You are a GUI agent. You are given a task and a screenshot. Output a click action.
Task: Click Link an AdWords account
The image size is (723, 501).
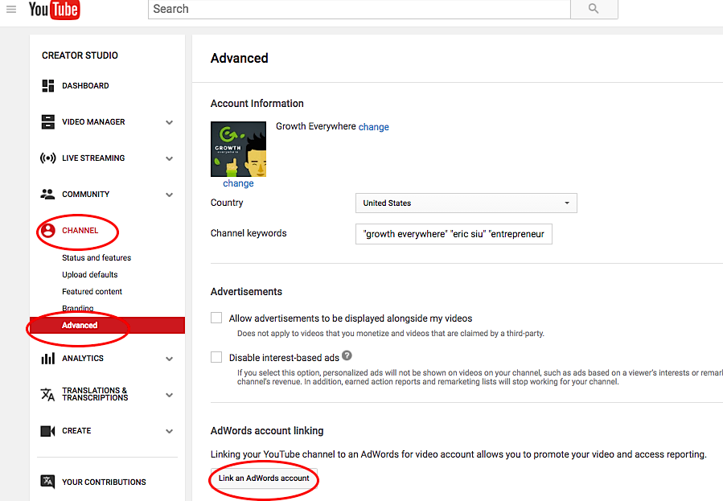263,478
